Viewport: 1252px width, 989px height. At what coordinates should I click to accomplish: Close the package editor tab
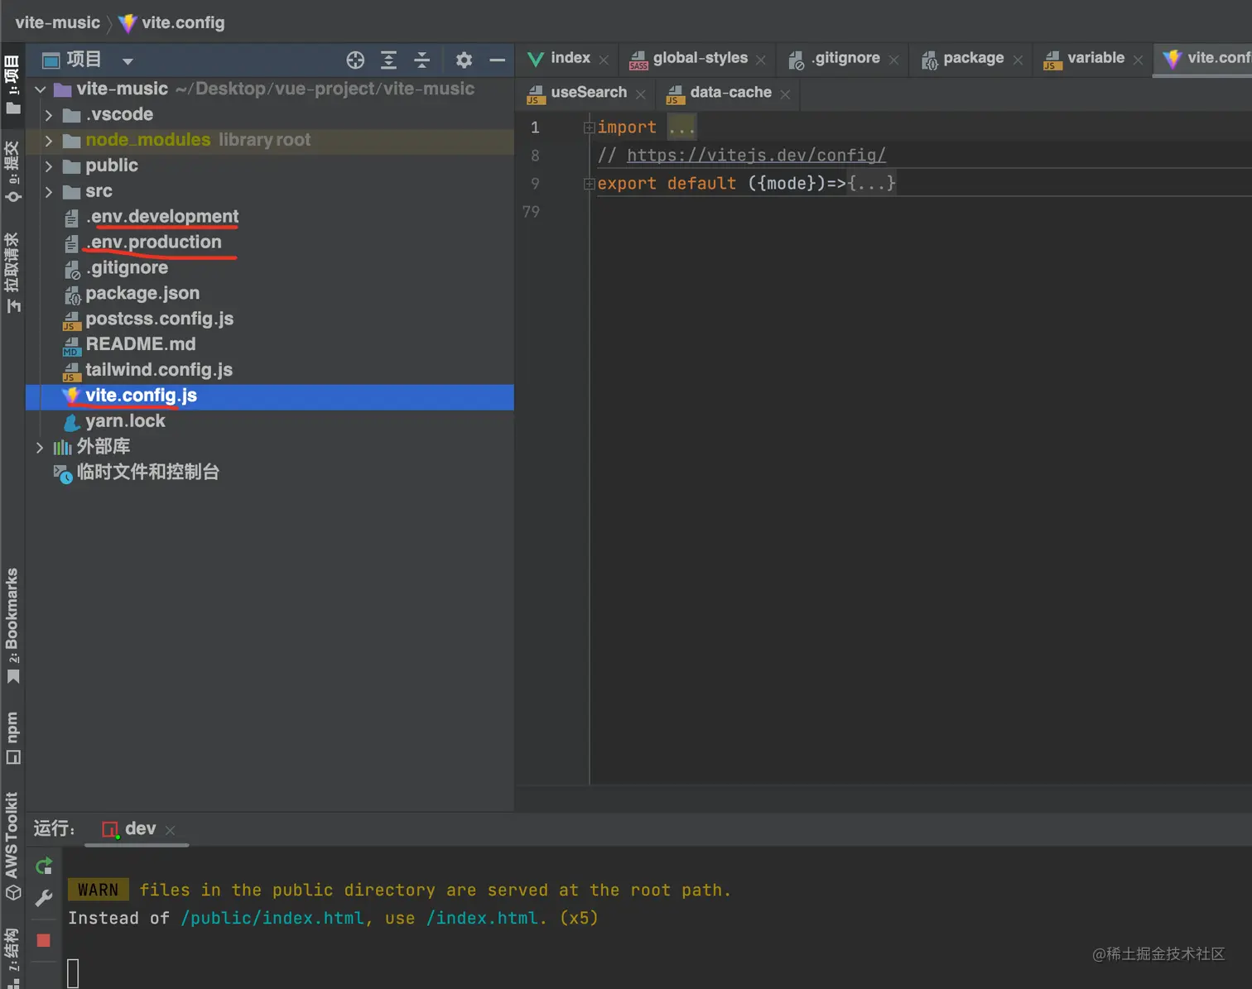coord(1018,60)
